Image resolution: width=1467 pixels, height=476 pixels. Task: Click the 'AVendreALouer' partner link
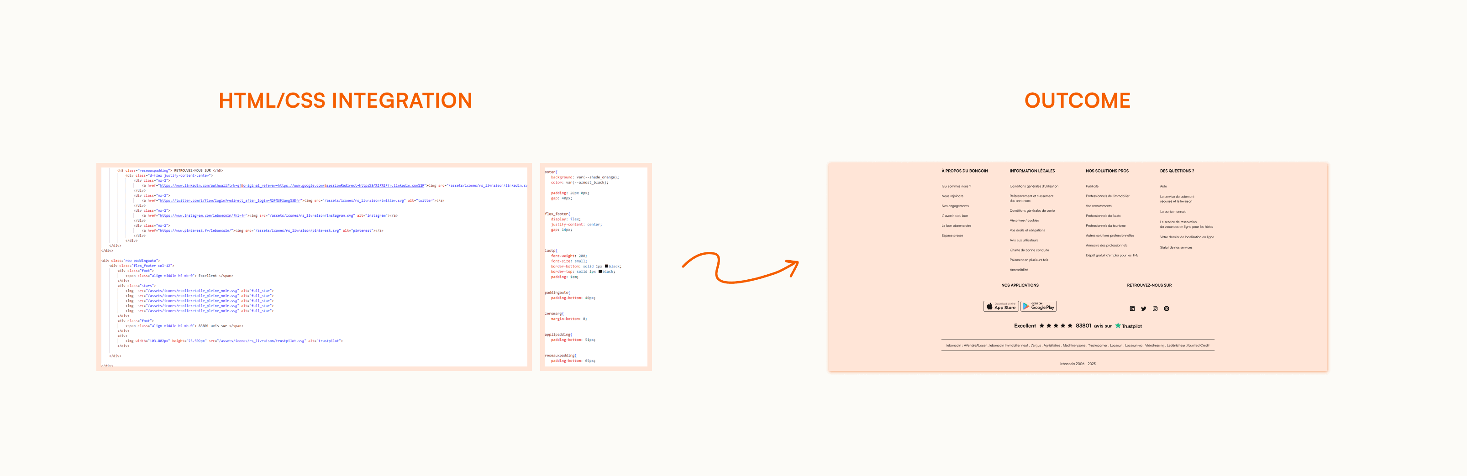point(975,345)
